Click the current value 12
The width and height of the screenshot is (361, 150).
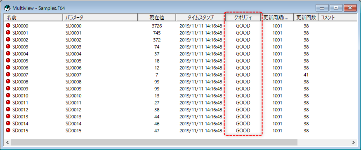157,68
